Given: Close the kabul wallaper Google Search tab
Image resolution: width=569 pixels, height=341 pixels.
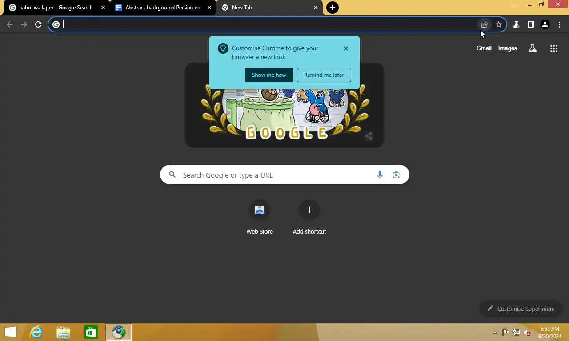Looking at the screenshot, I should (103, 8).
